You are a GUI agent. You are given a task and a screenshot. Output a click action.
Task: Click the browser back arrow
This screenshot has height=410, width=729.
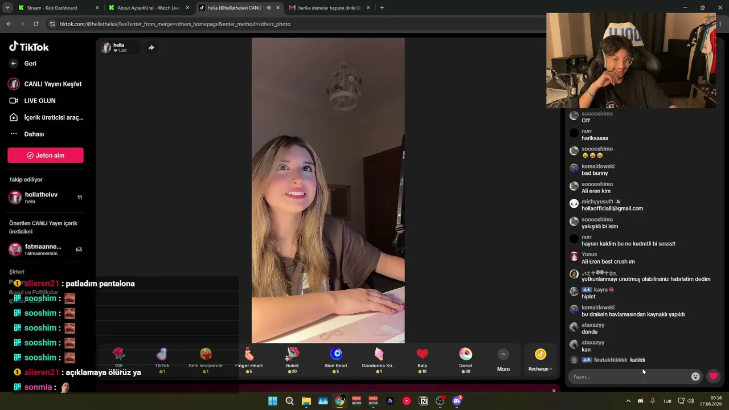[x=9, y=24]
